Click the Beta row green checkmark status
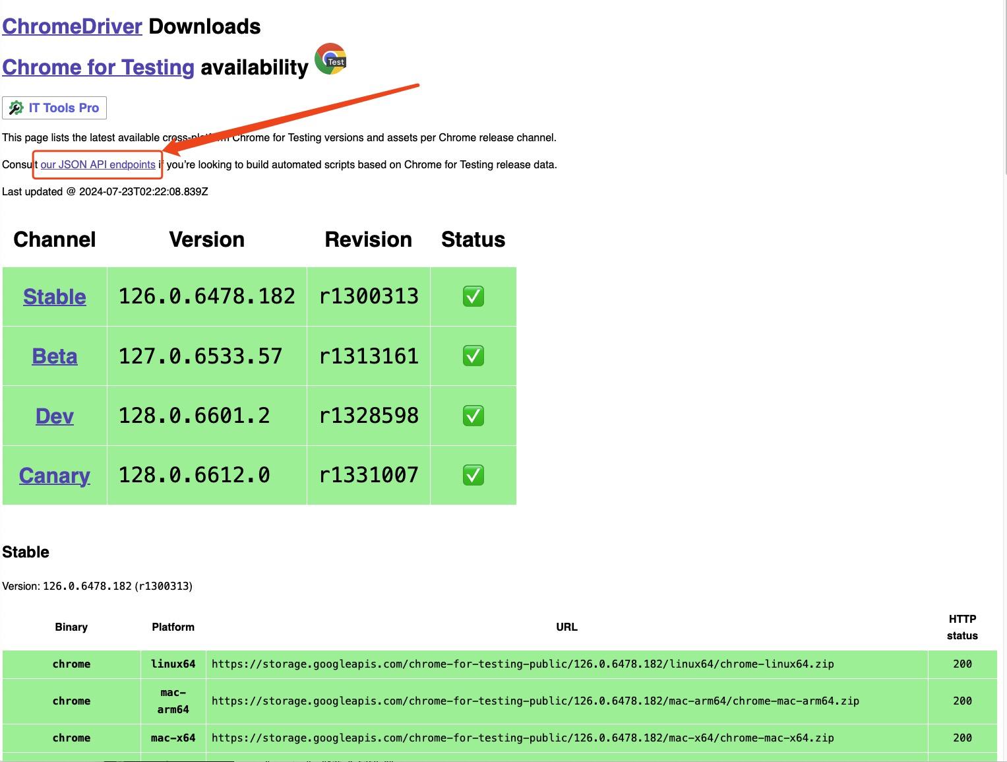This screenshot has height=762, width=1007. click(473, 356)
